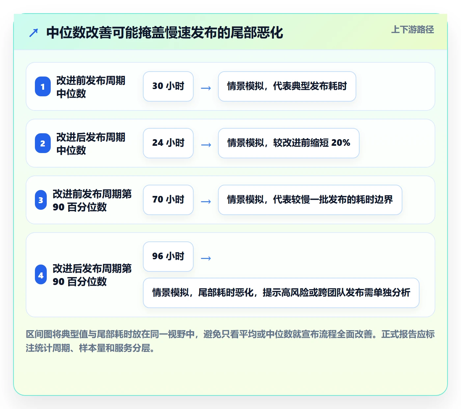Select the 改进前发布周期第 90 百分位数 label
Viewport: 461px width, 409px height.
tap(92, 200)
